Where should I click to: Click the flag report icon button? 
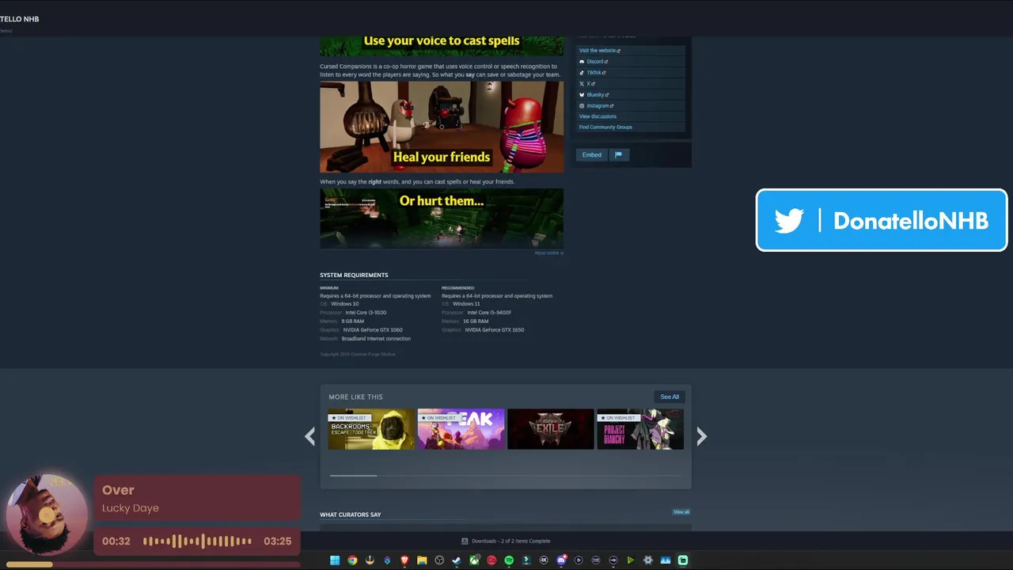coord(619,155)
